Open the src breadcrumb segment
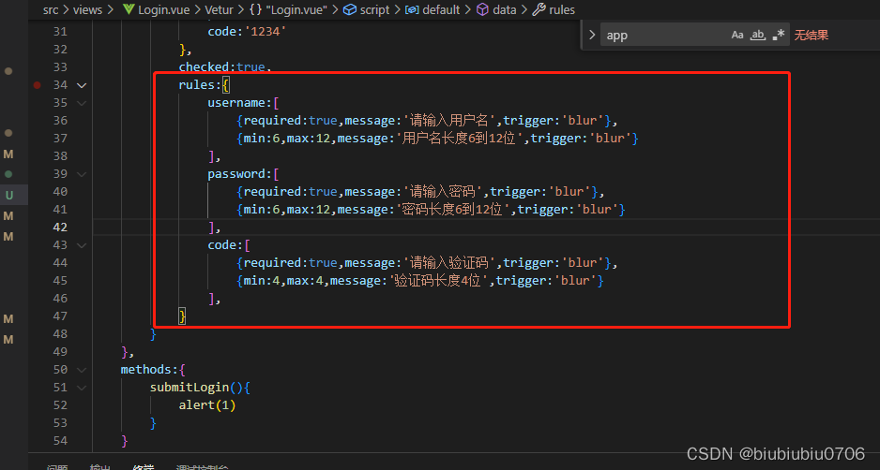Image resolution: width=880 pixels, height=470 pixels. coord(51,9)
